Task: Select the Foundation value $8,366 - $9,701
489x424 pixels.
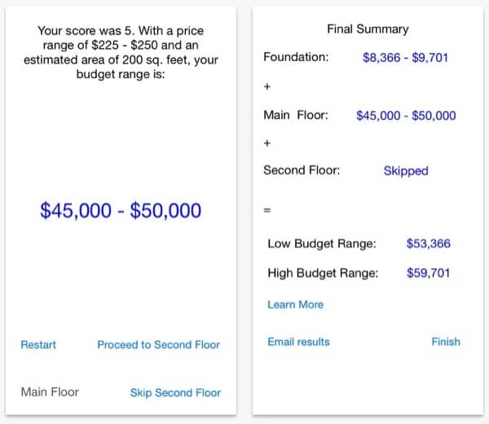Action: [x=405, y=58]
